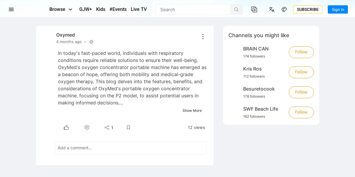Bookmark the Oxymed post
Viewport: 355px width, 177px height.
128,127
